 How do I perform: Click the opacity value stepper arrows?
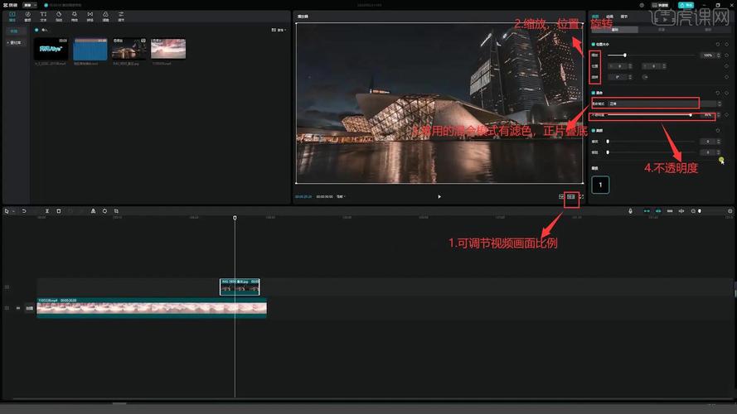tap(718, 115)
